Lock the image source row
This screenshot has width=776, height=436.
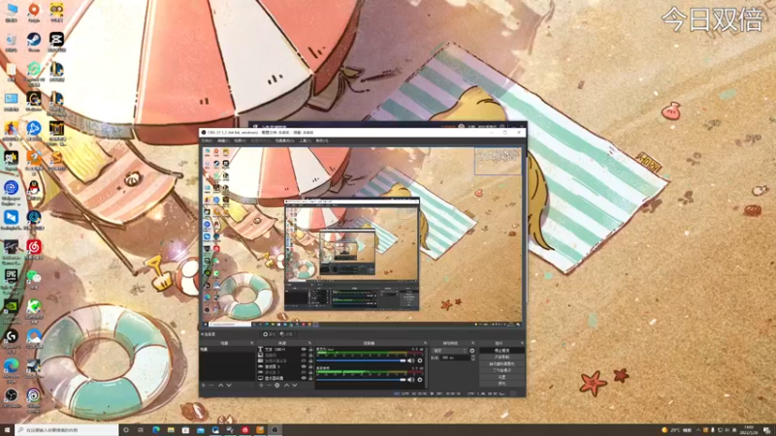(310, 355)
